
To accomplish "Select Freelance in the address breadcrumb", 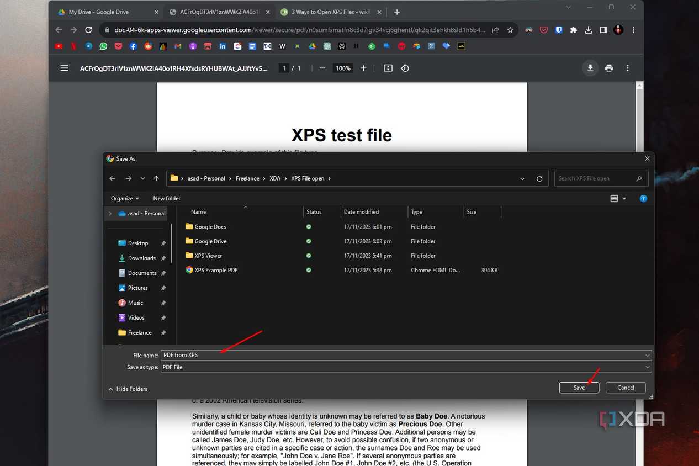I will click(247, 178).
